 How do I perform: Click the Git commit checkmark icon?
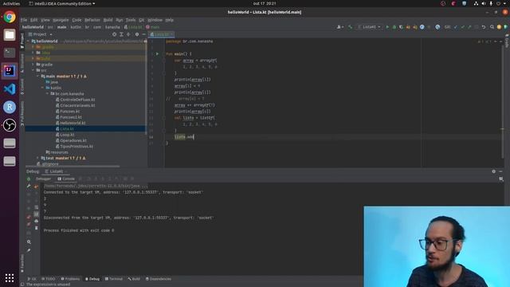tap(462, 27)
